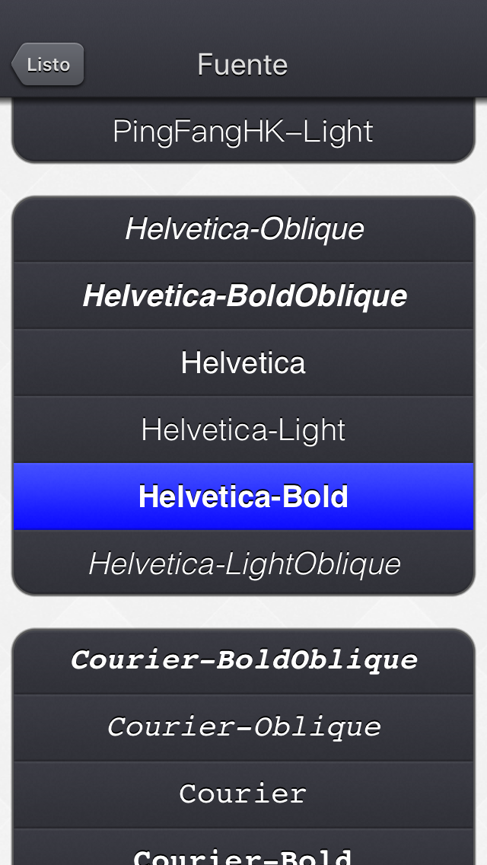This screenshot has height=865, width=487.
Task: Pick the plain Courier font
Action: 243,793
